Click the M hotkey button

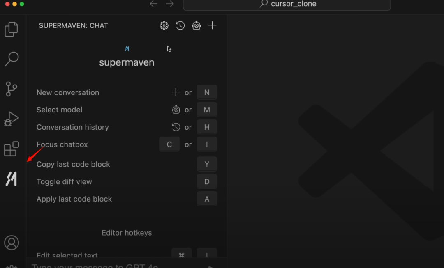tap(207, 110)
